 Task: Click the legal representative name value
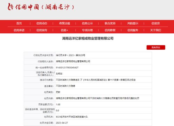click(59, 74)
